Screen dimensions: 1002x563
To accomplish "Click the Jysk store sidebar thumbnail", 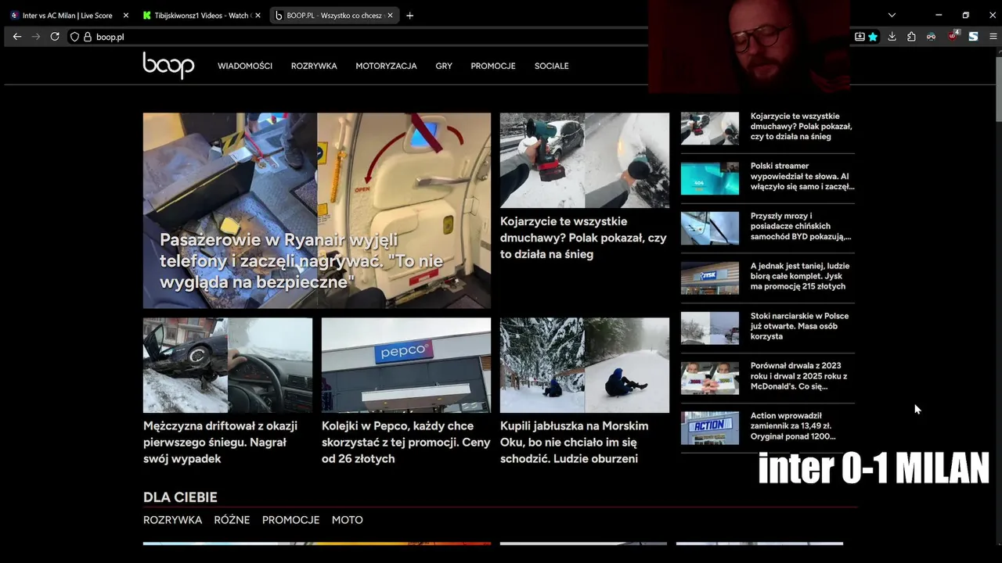I will (709, 278).
